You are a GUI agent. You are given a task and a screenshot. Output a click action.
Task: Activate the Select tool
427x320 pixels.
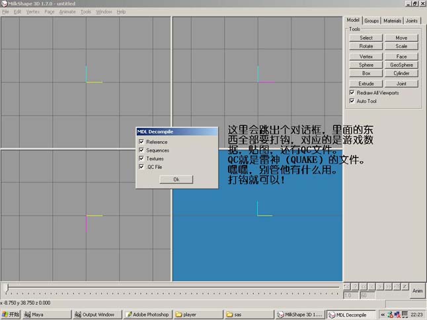[366, 38]
